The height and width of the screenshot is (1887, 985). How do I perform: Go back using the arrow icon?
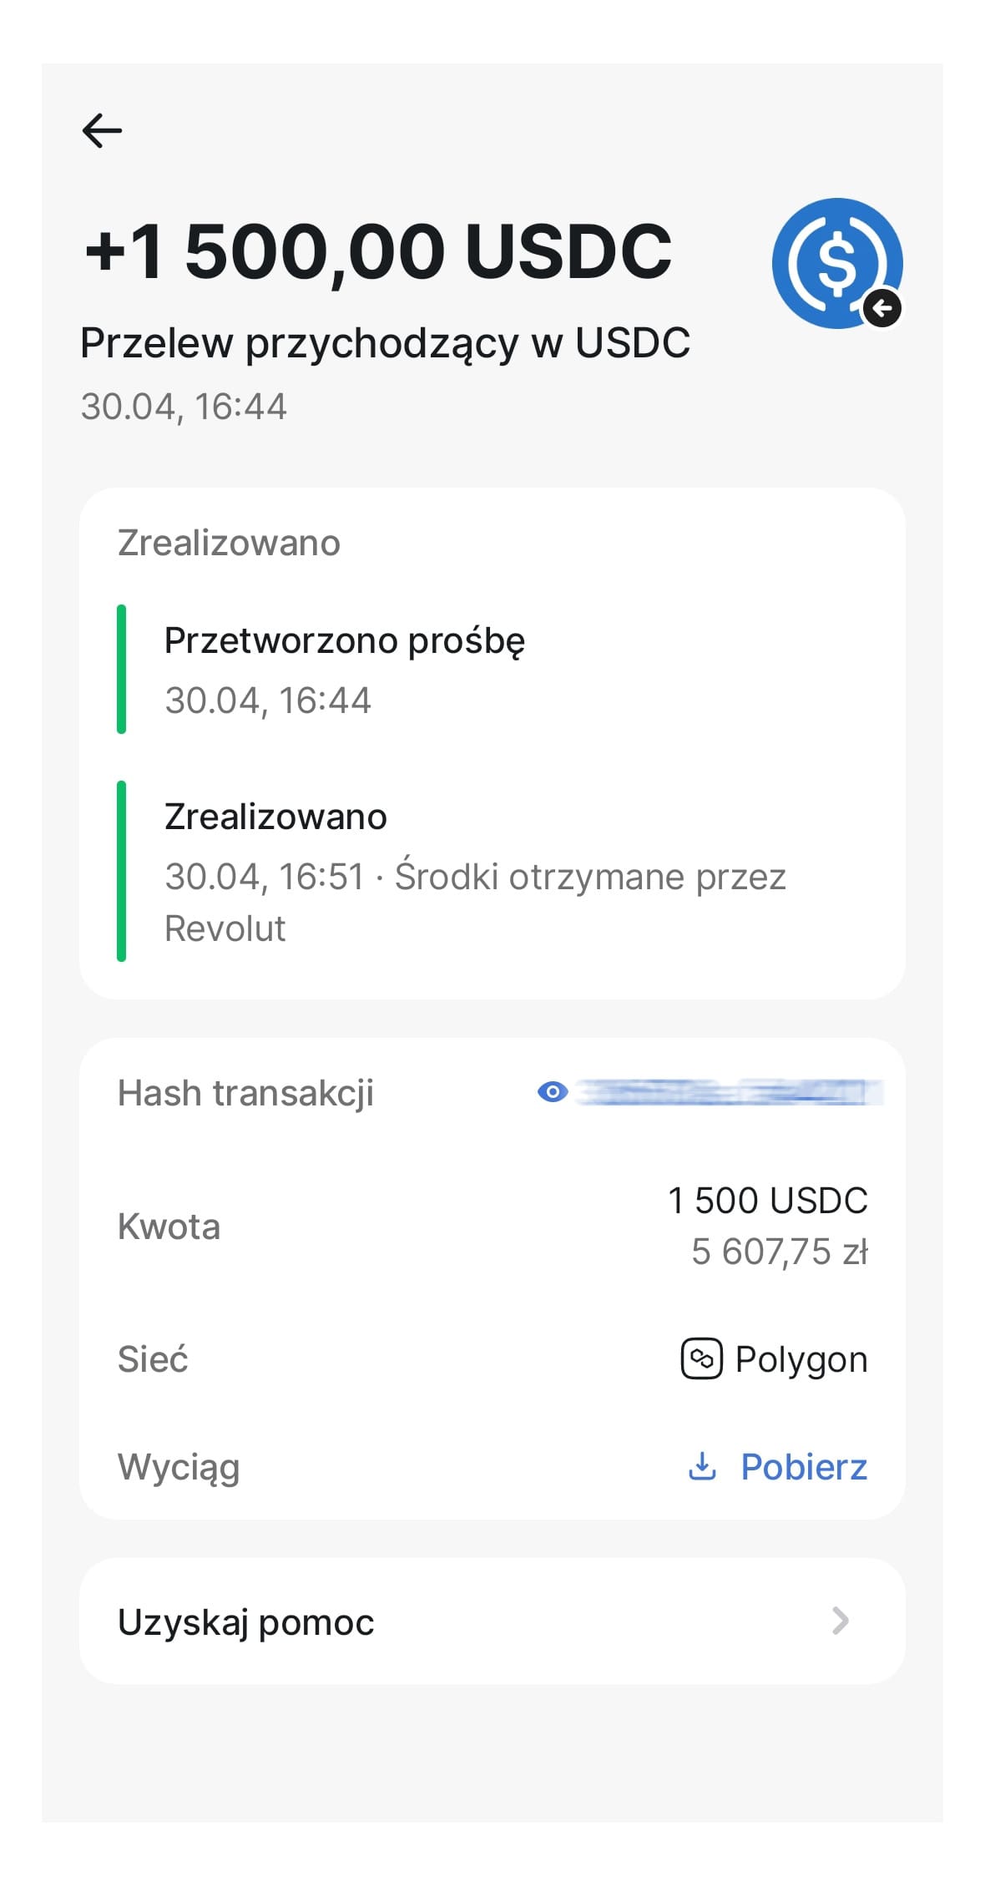pos(102,130)
